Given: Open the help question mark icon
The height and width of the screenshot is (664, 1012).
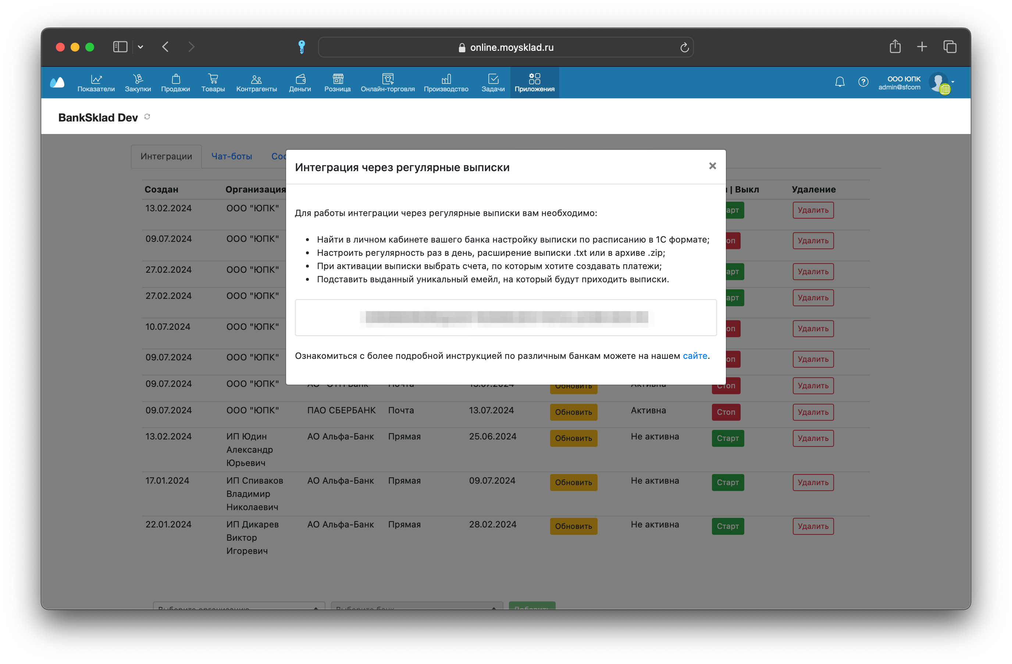Looking at the screenshot, I should pos(863,82).
